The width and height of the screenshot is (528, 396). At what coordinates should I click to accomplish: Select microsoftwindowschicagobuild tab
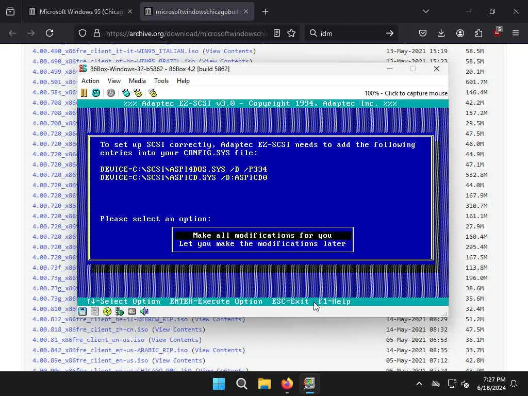coord(197,11)
